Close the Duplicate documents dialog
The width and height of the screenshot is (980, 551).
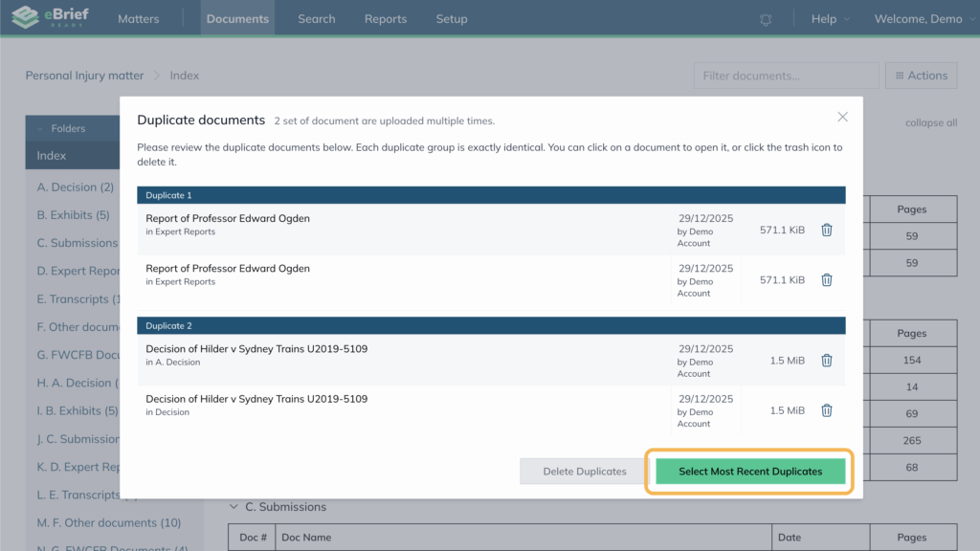(x=842, y=117)
